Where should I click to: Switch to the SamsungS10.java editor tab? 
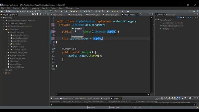click(111, 15)
